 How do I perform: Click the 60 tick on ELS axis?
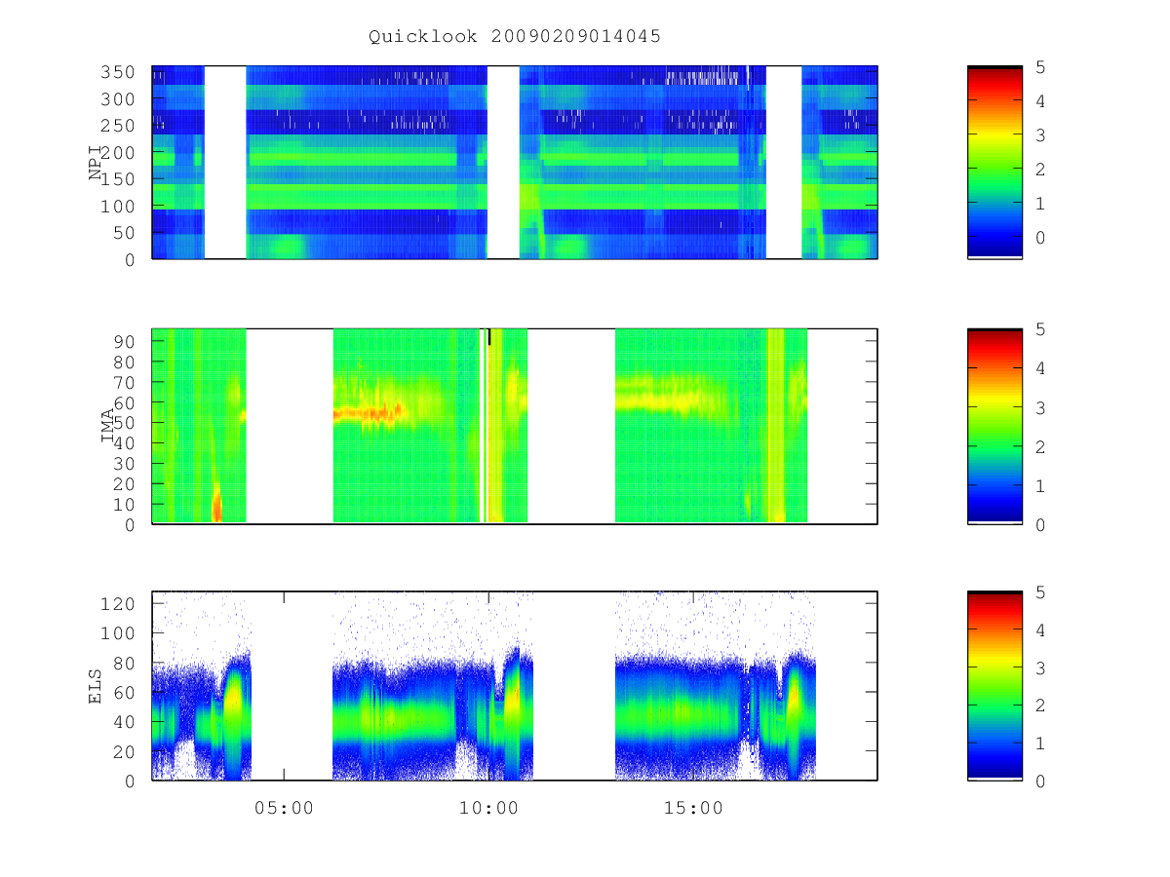click(125, 692)
